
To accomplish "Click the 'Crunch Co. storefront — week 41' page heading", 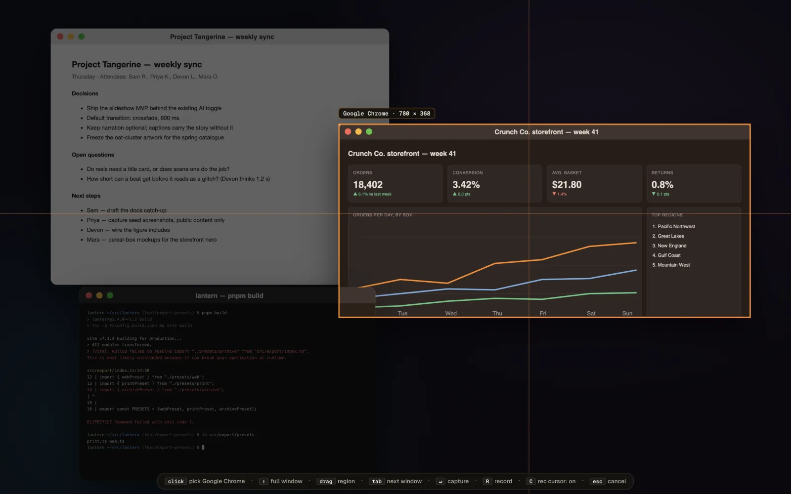I will tap(402, 154).
